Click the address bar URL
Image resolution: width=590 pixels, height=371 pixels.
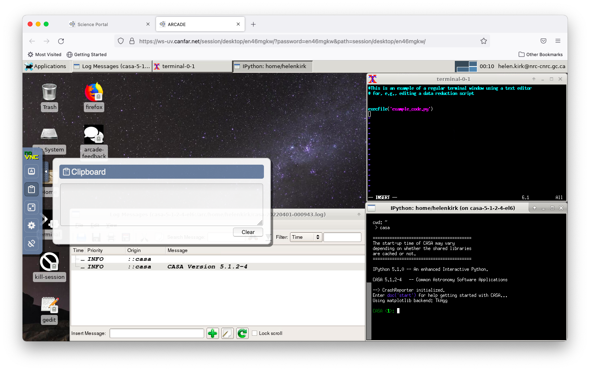click(x=282, y=41)
